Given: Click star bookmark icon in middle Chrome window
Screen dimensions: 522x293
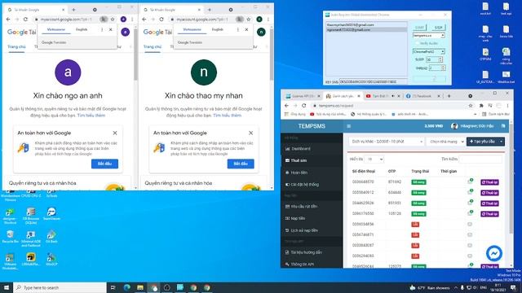Looking at the screenshot, I should coord(248,20).
